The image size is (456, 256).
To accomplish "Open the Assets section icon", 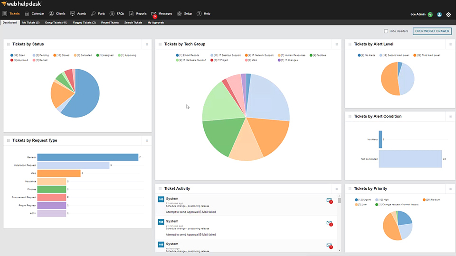I will (x=72, y=14).
